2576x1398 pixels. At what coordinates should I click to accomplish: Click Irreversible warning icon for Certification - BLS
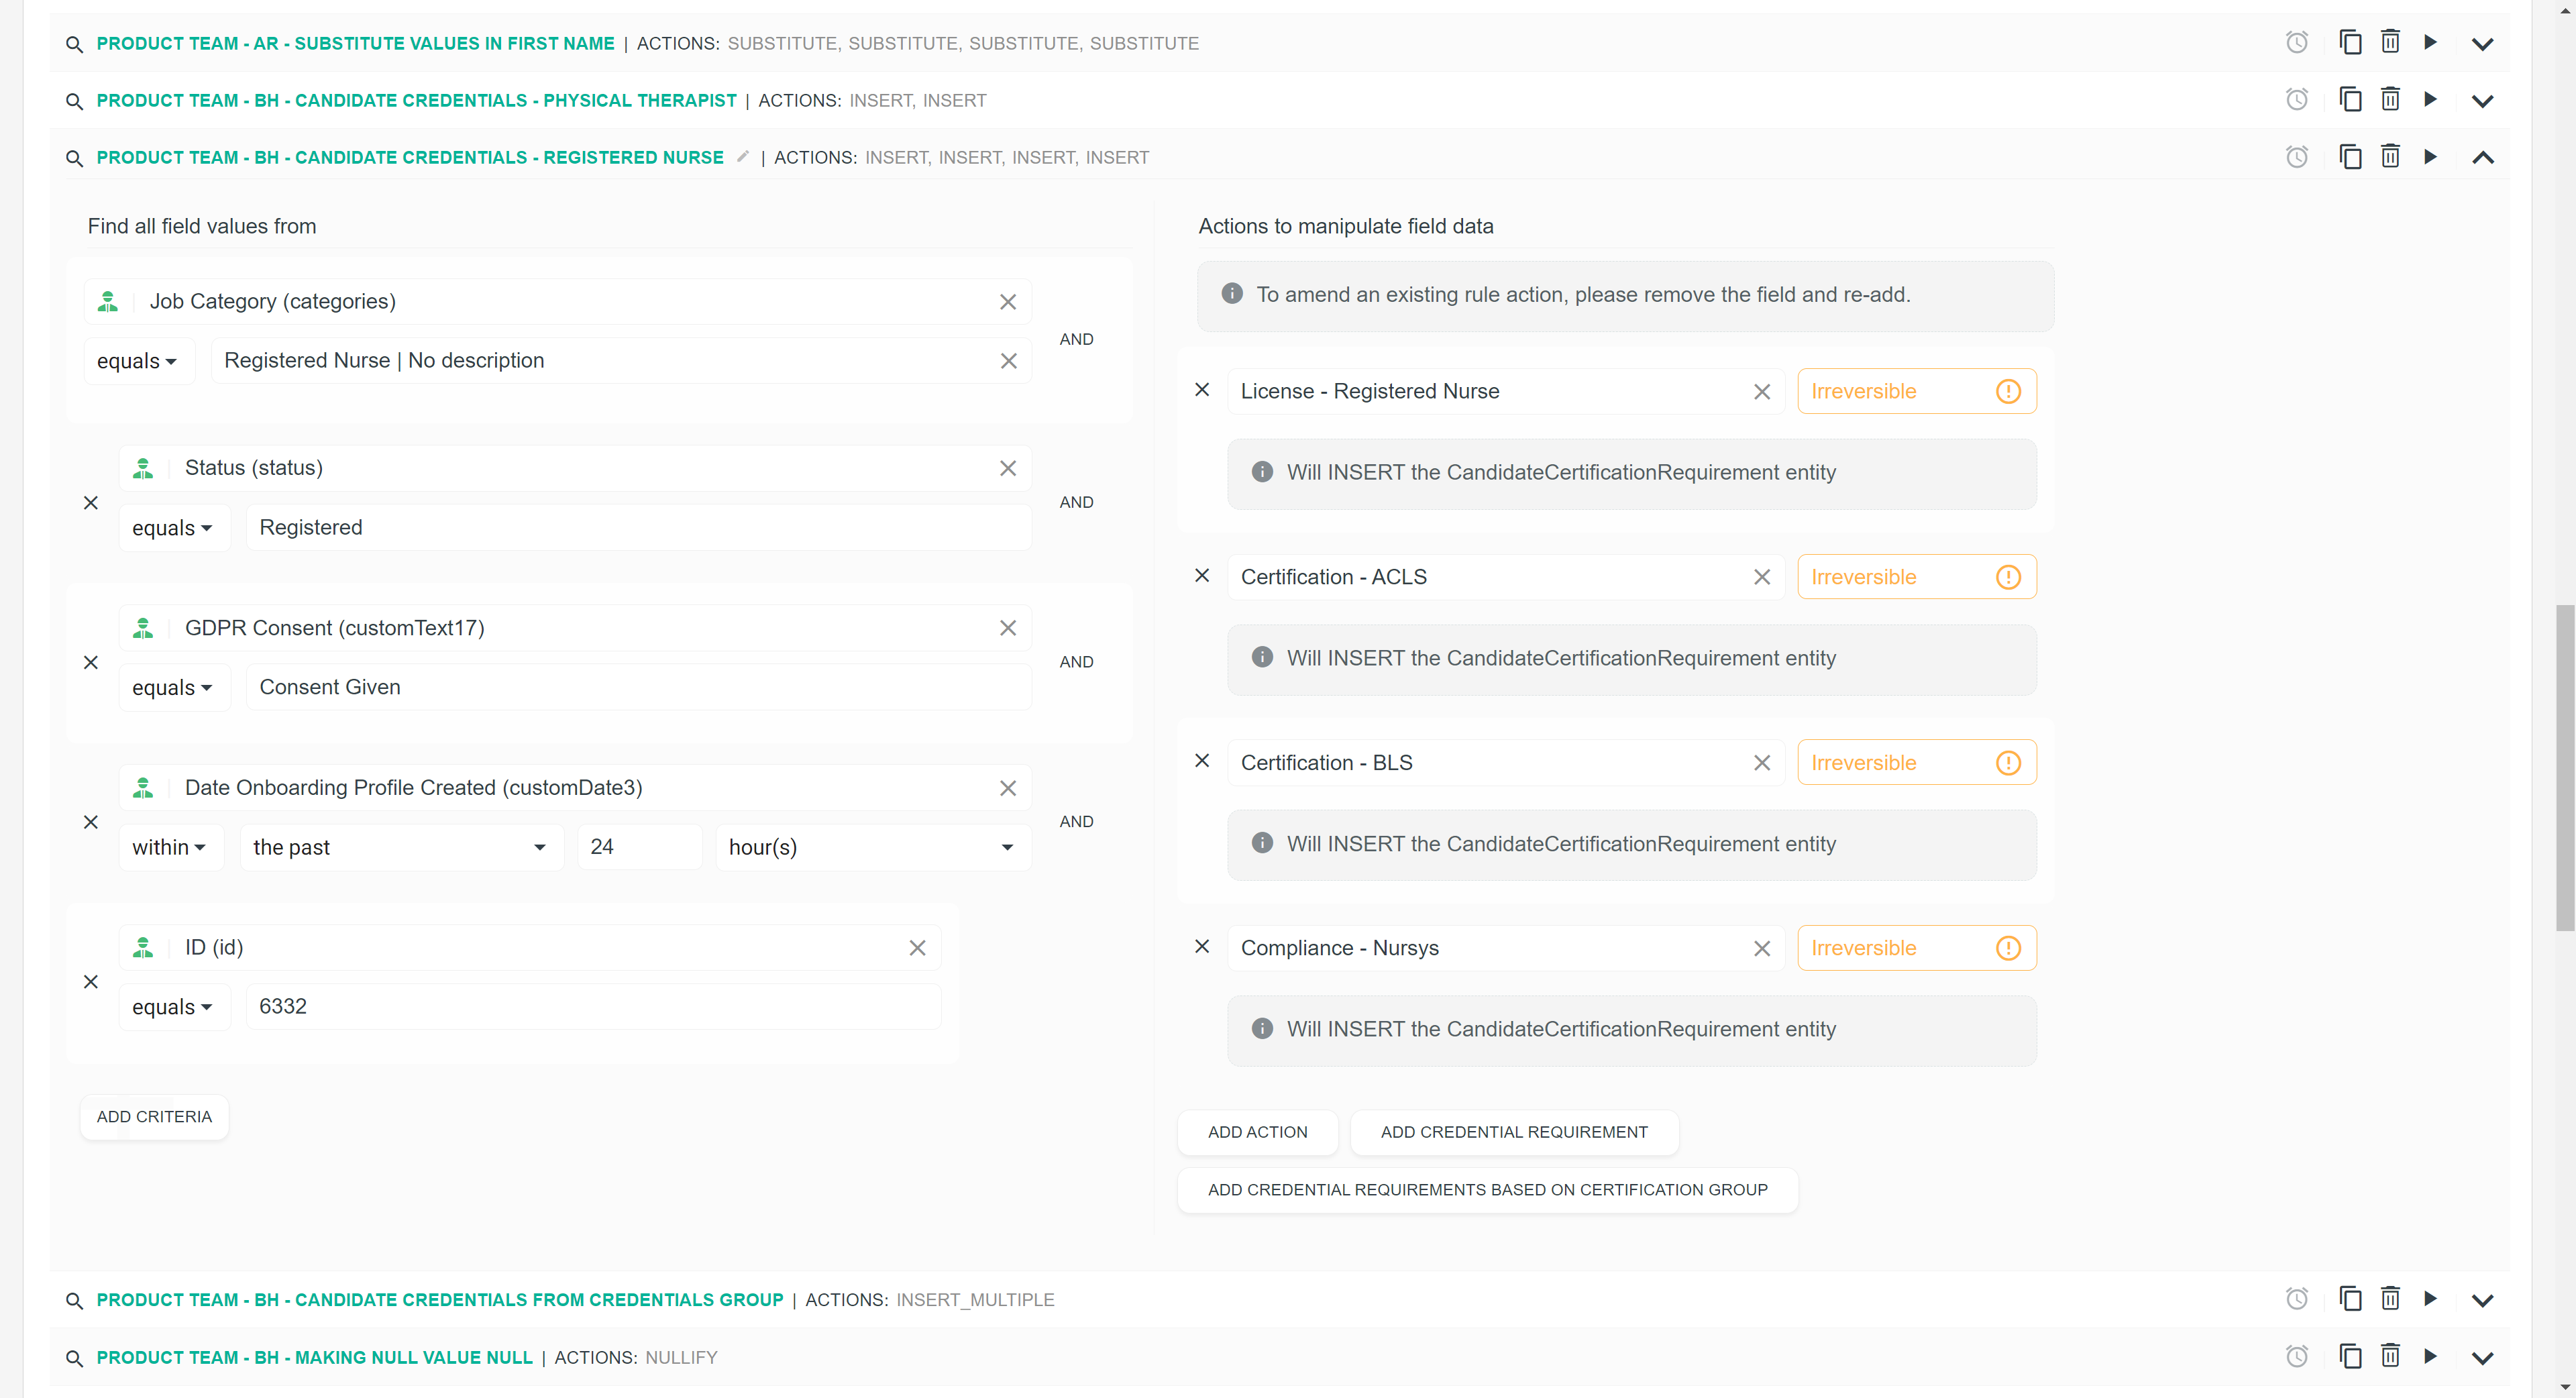click(x=2008, y=763)
